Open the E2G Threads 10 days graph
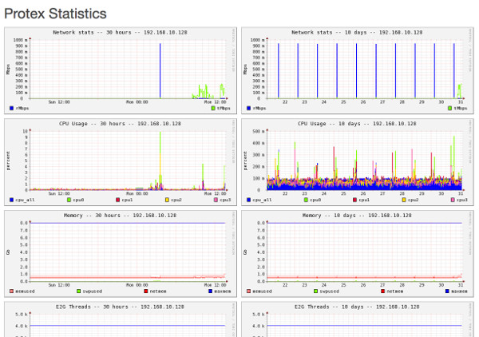 pos(358,319)
